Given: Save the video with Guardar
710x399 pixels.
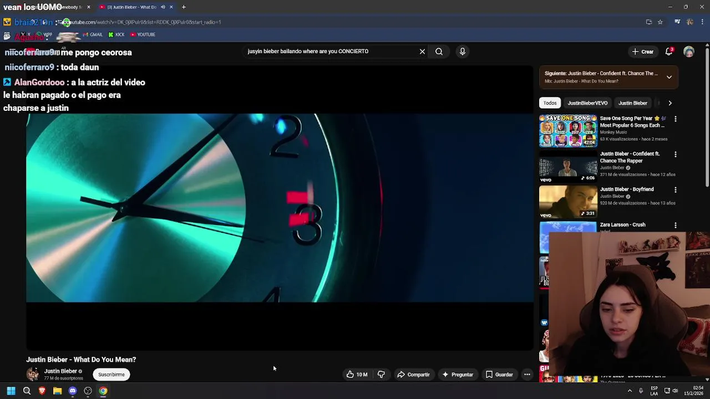Looking at the screenshot, I should (499, 375).
